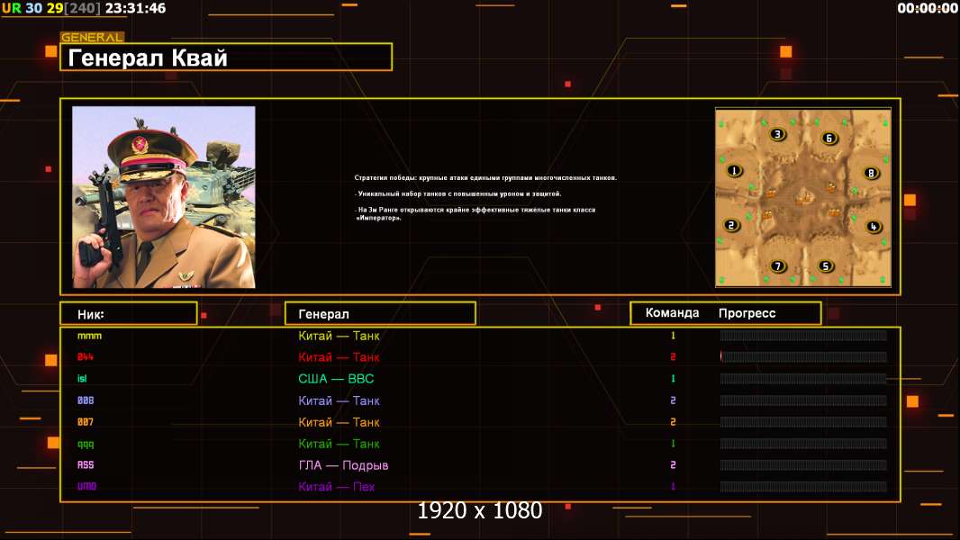Click the «Стратегия победы» description line

click(485, 178)
